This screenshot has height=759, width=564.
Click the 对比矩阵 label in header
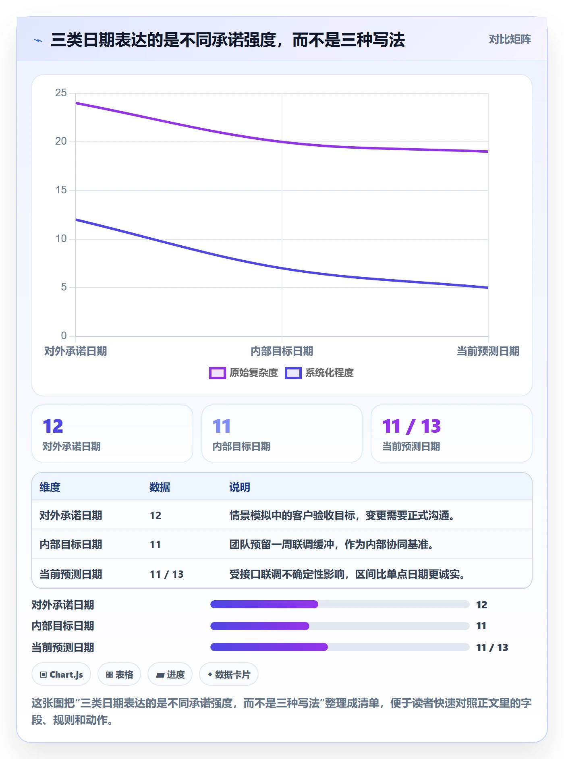tap(510, 39)
